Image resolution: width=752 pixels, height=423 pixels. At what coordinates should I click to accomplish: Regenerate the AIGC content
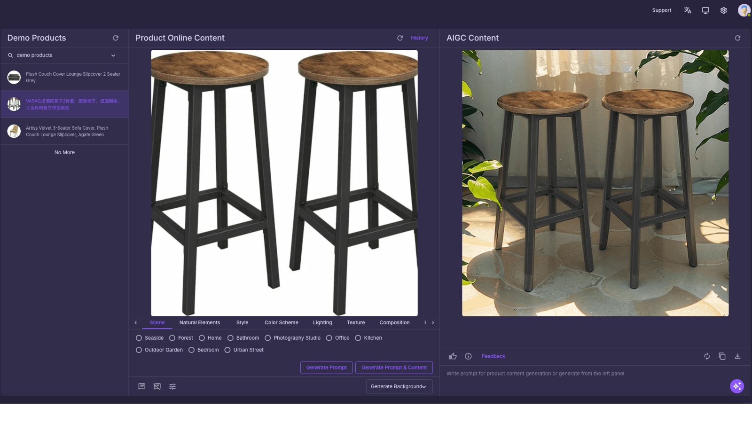(x=707, y=356)
